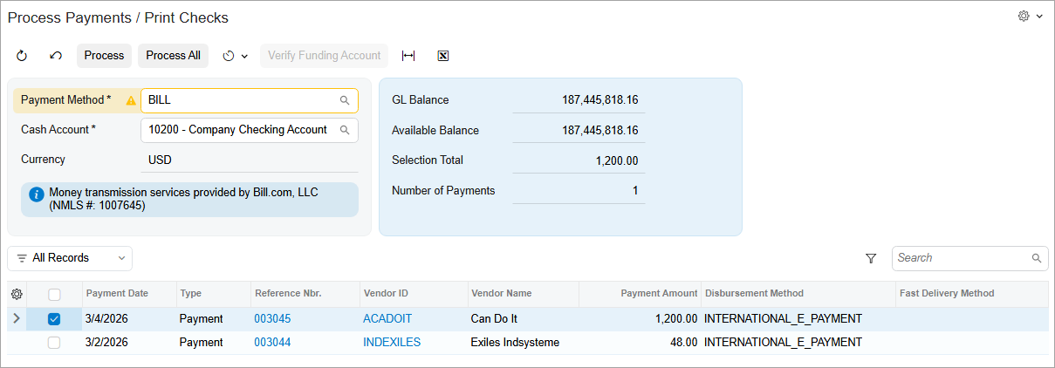
Task: Click the Available Balance value
Action: tap(599, 131)
